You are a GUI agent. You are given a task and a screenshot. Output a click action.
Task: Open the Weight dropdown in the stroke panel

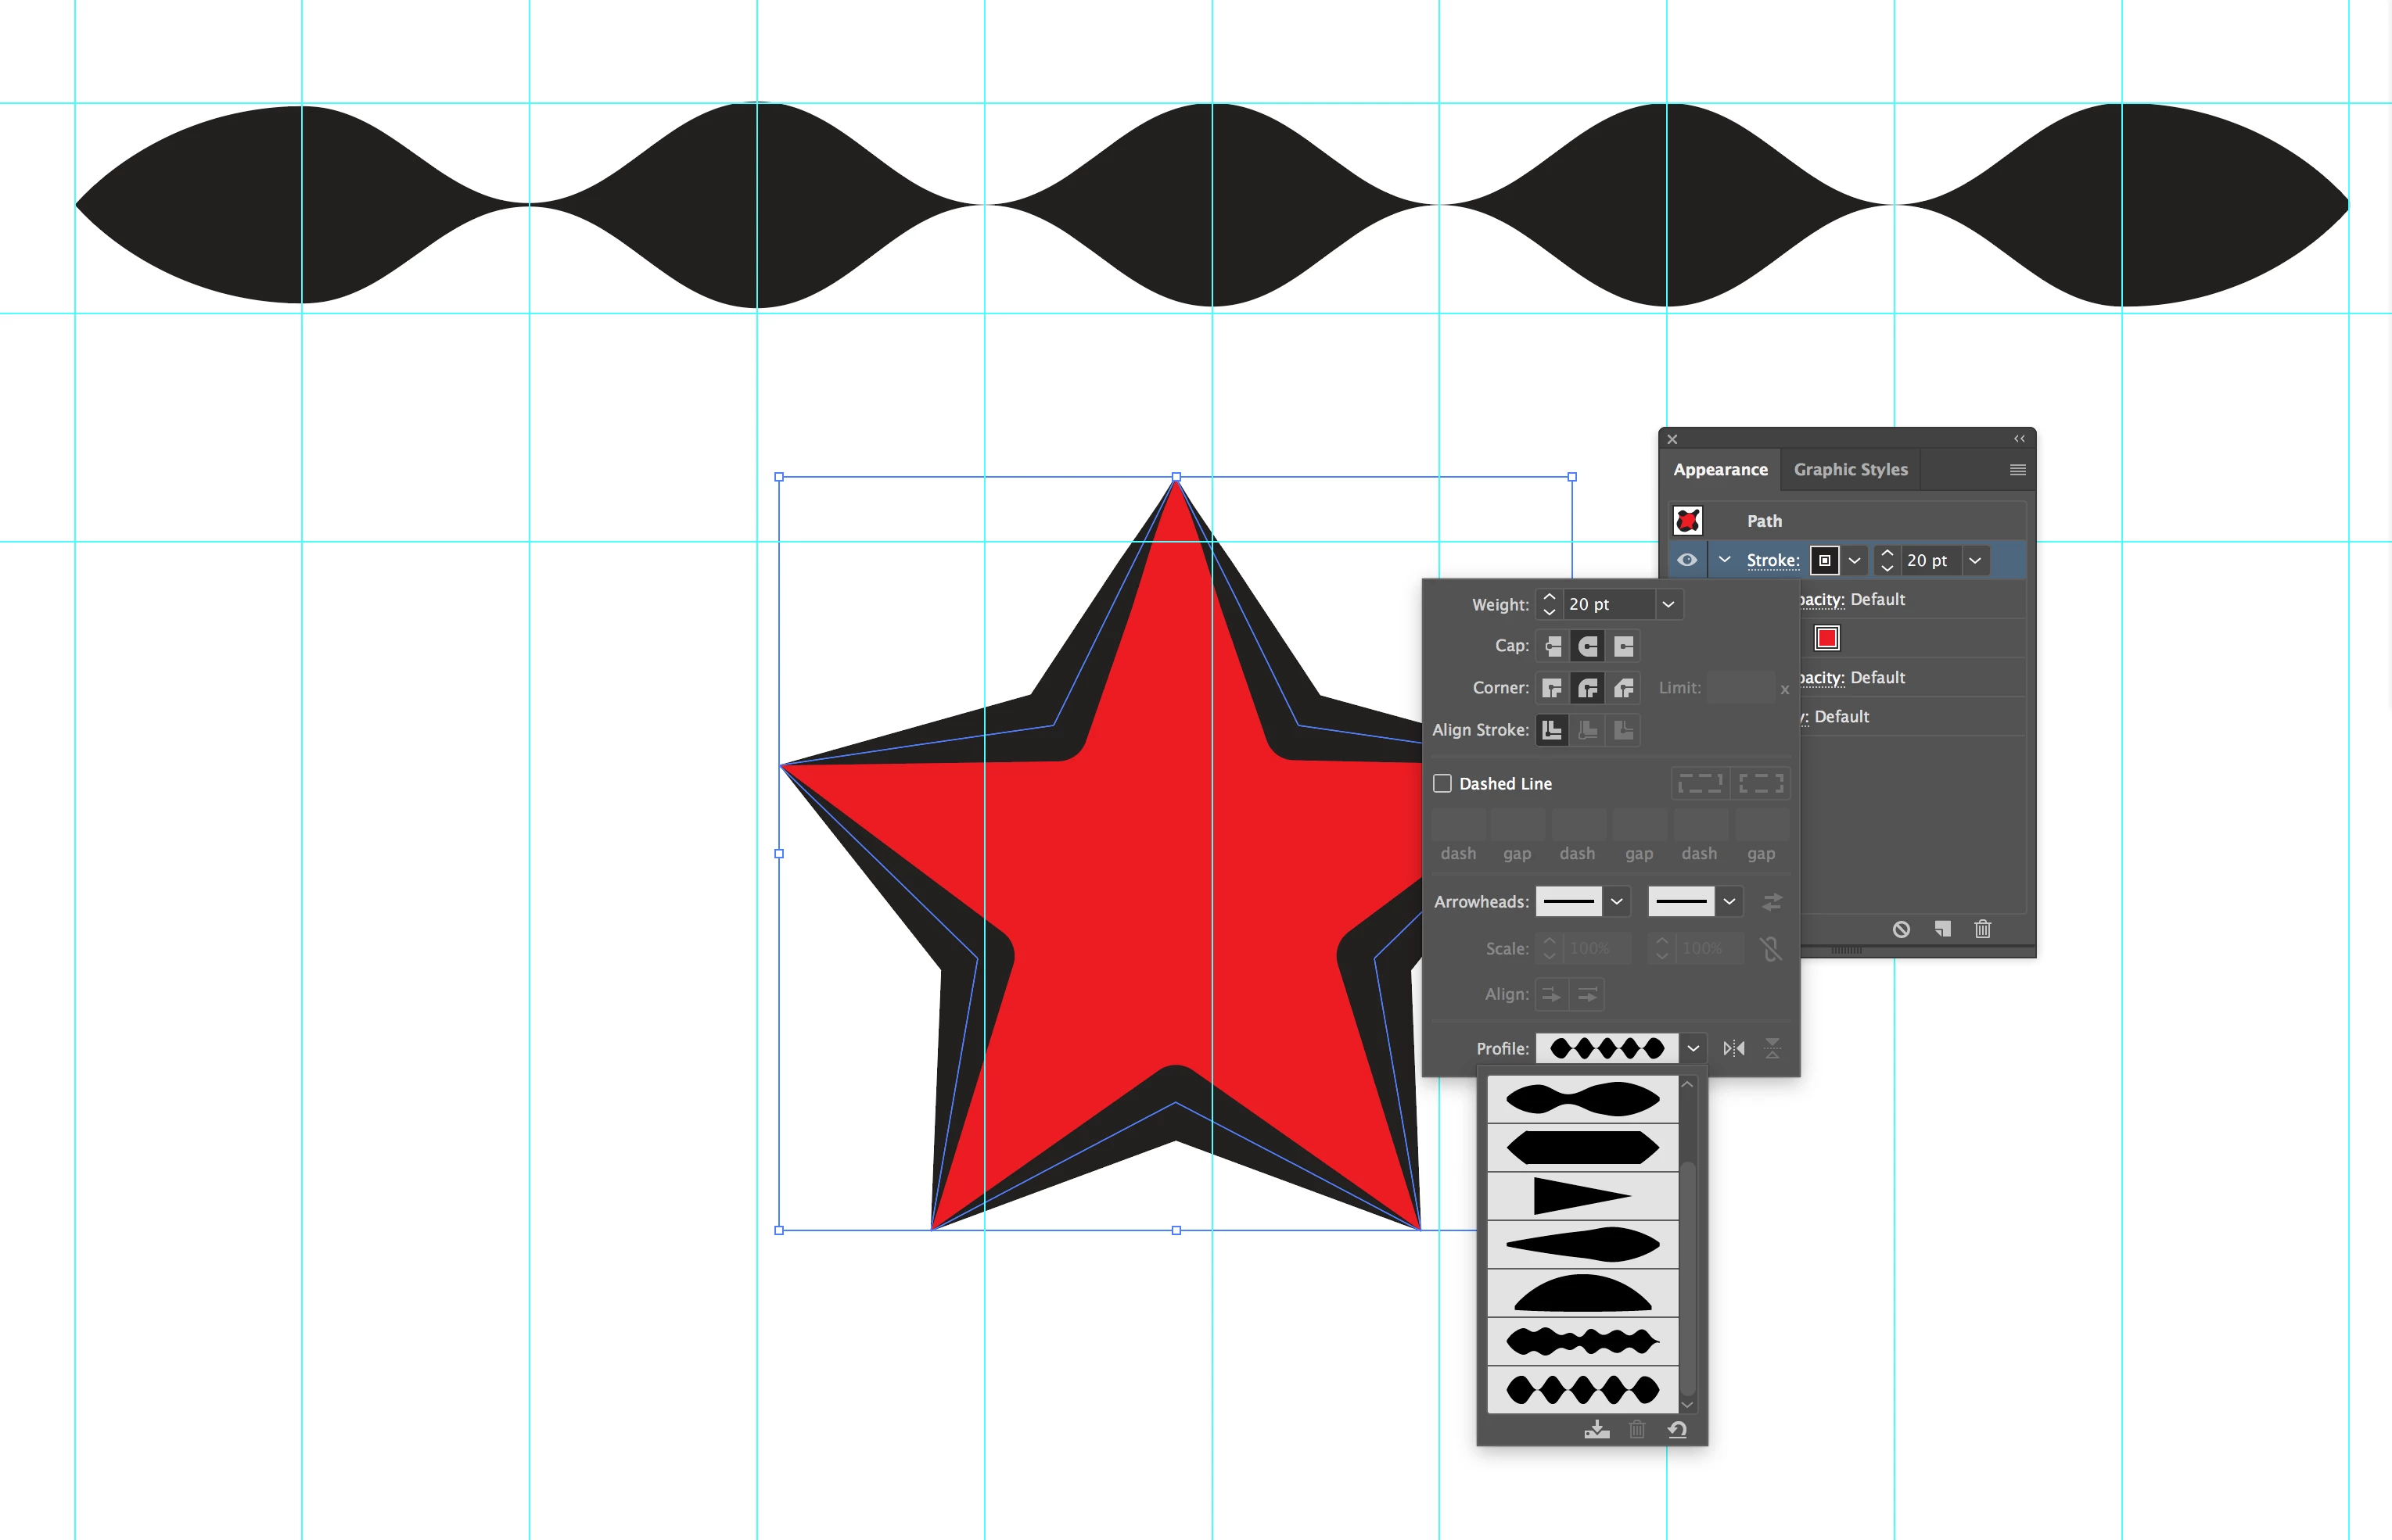pos(1668,604)
